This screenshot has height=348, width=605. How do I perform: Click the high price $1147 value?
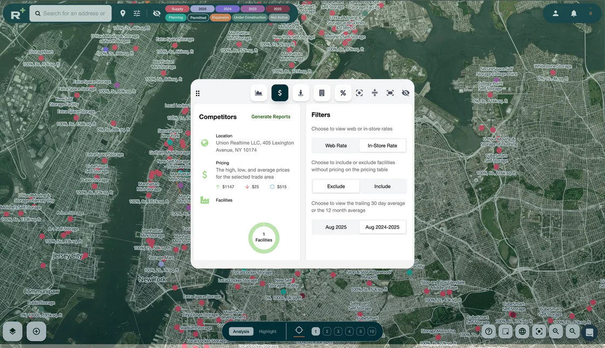pos(228,187)
